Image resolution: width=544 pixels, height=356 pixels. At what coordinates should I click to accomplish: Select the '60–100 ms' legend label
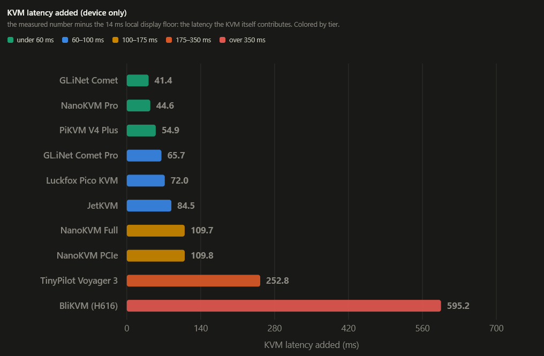coord(88,40)
